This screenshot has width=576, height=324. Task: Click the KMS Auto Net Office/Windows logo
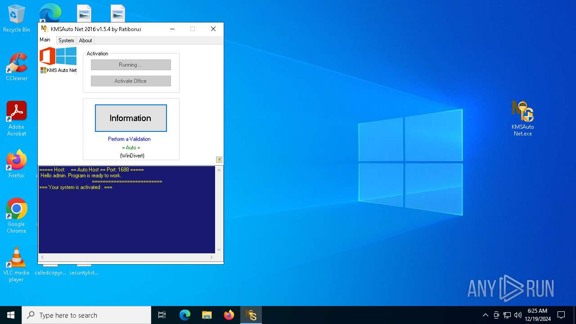pos(58,60)
